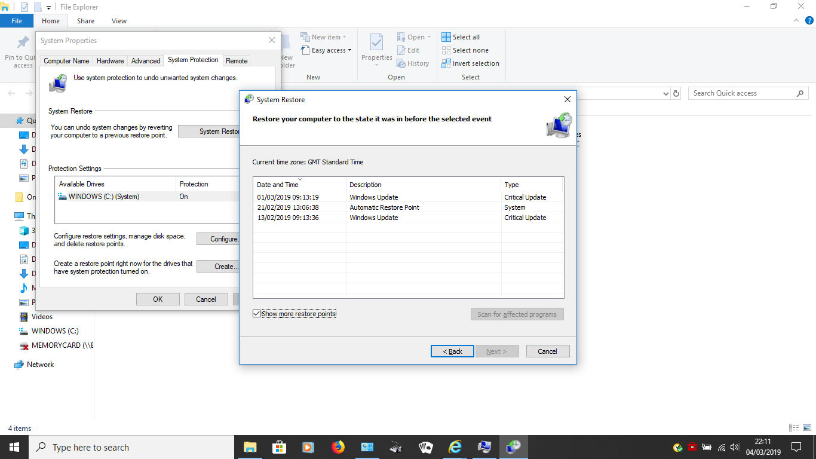Open the Action Center notifications icon

pos(796,447)
